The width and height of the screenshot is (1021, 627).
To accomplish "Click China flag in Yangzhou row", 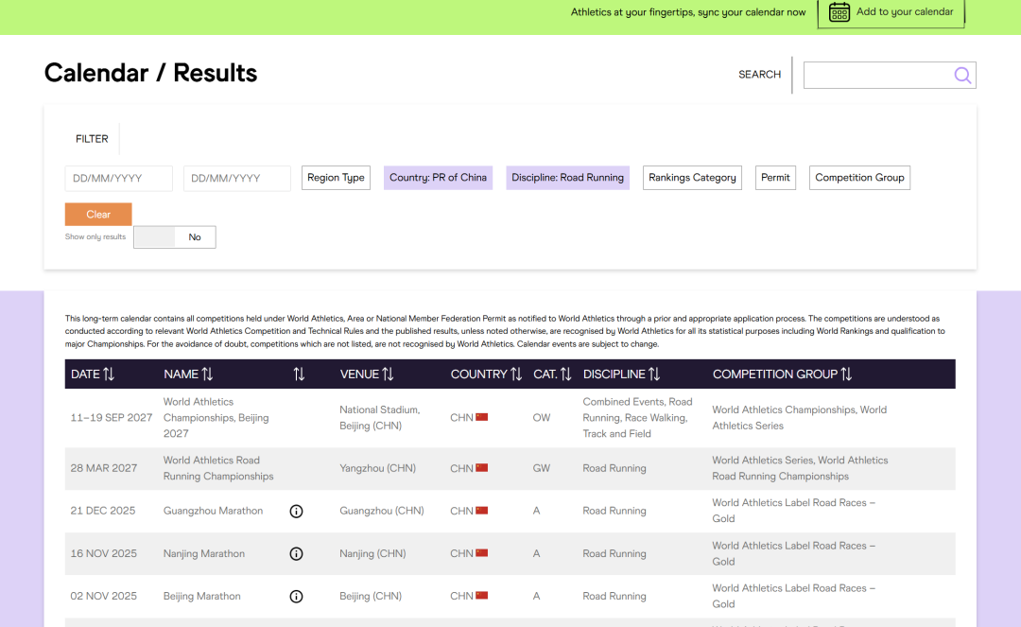I will (x=482, y=468).
